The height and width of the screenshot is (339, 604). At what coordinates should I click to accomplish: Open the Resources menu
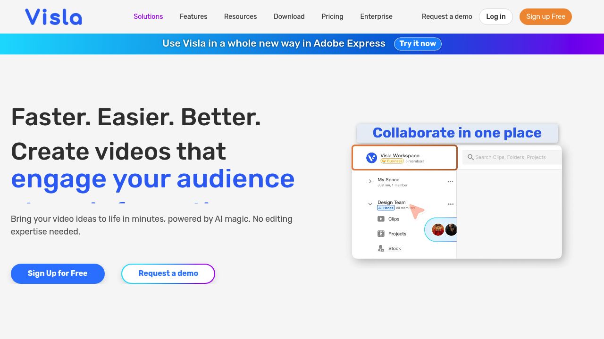click(x=241, y=16)
